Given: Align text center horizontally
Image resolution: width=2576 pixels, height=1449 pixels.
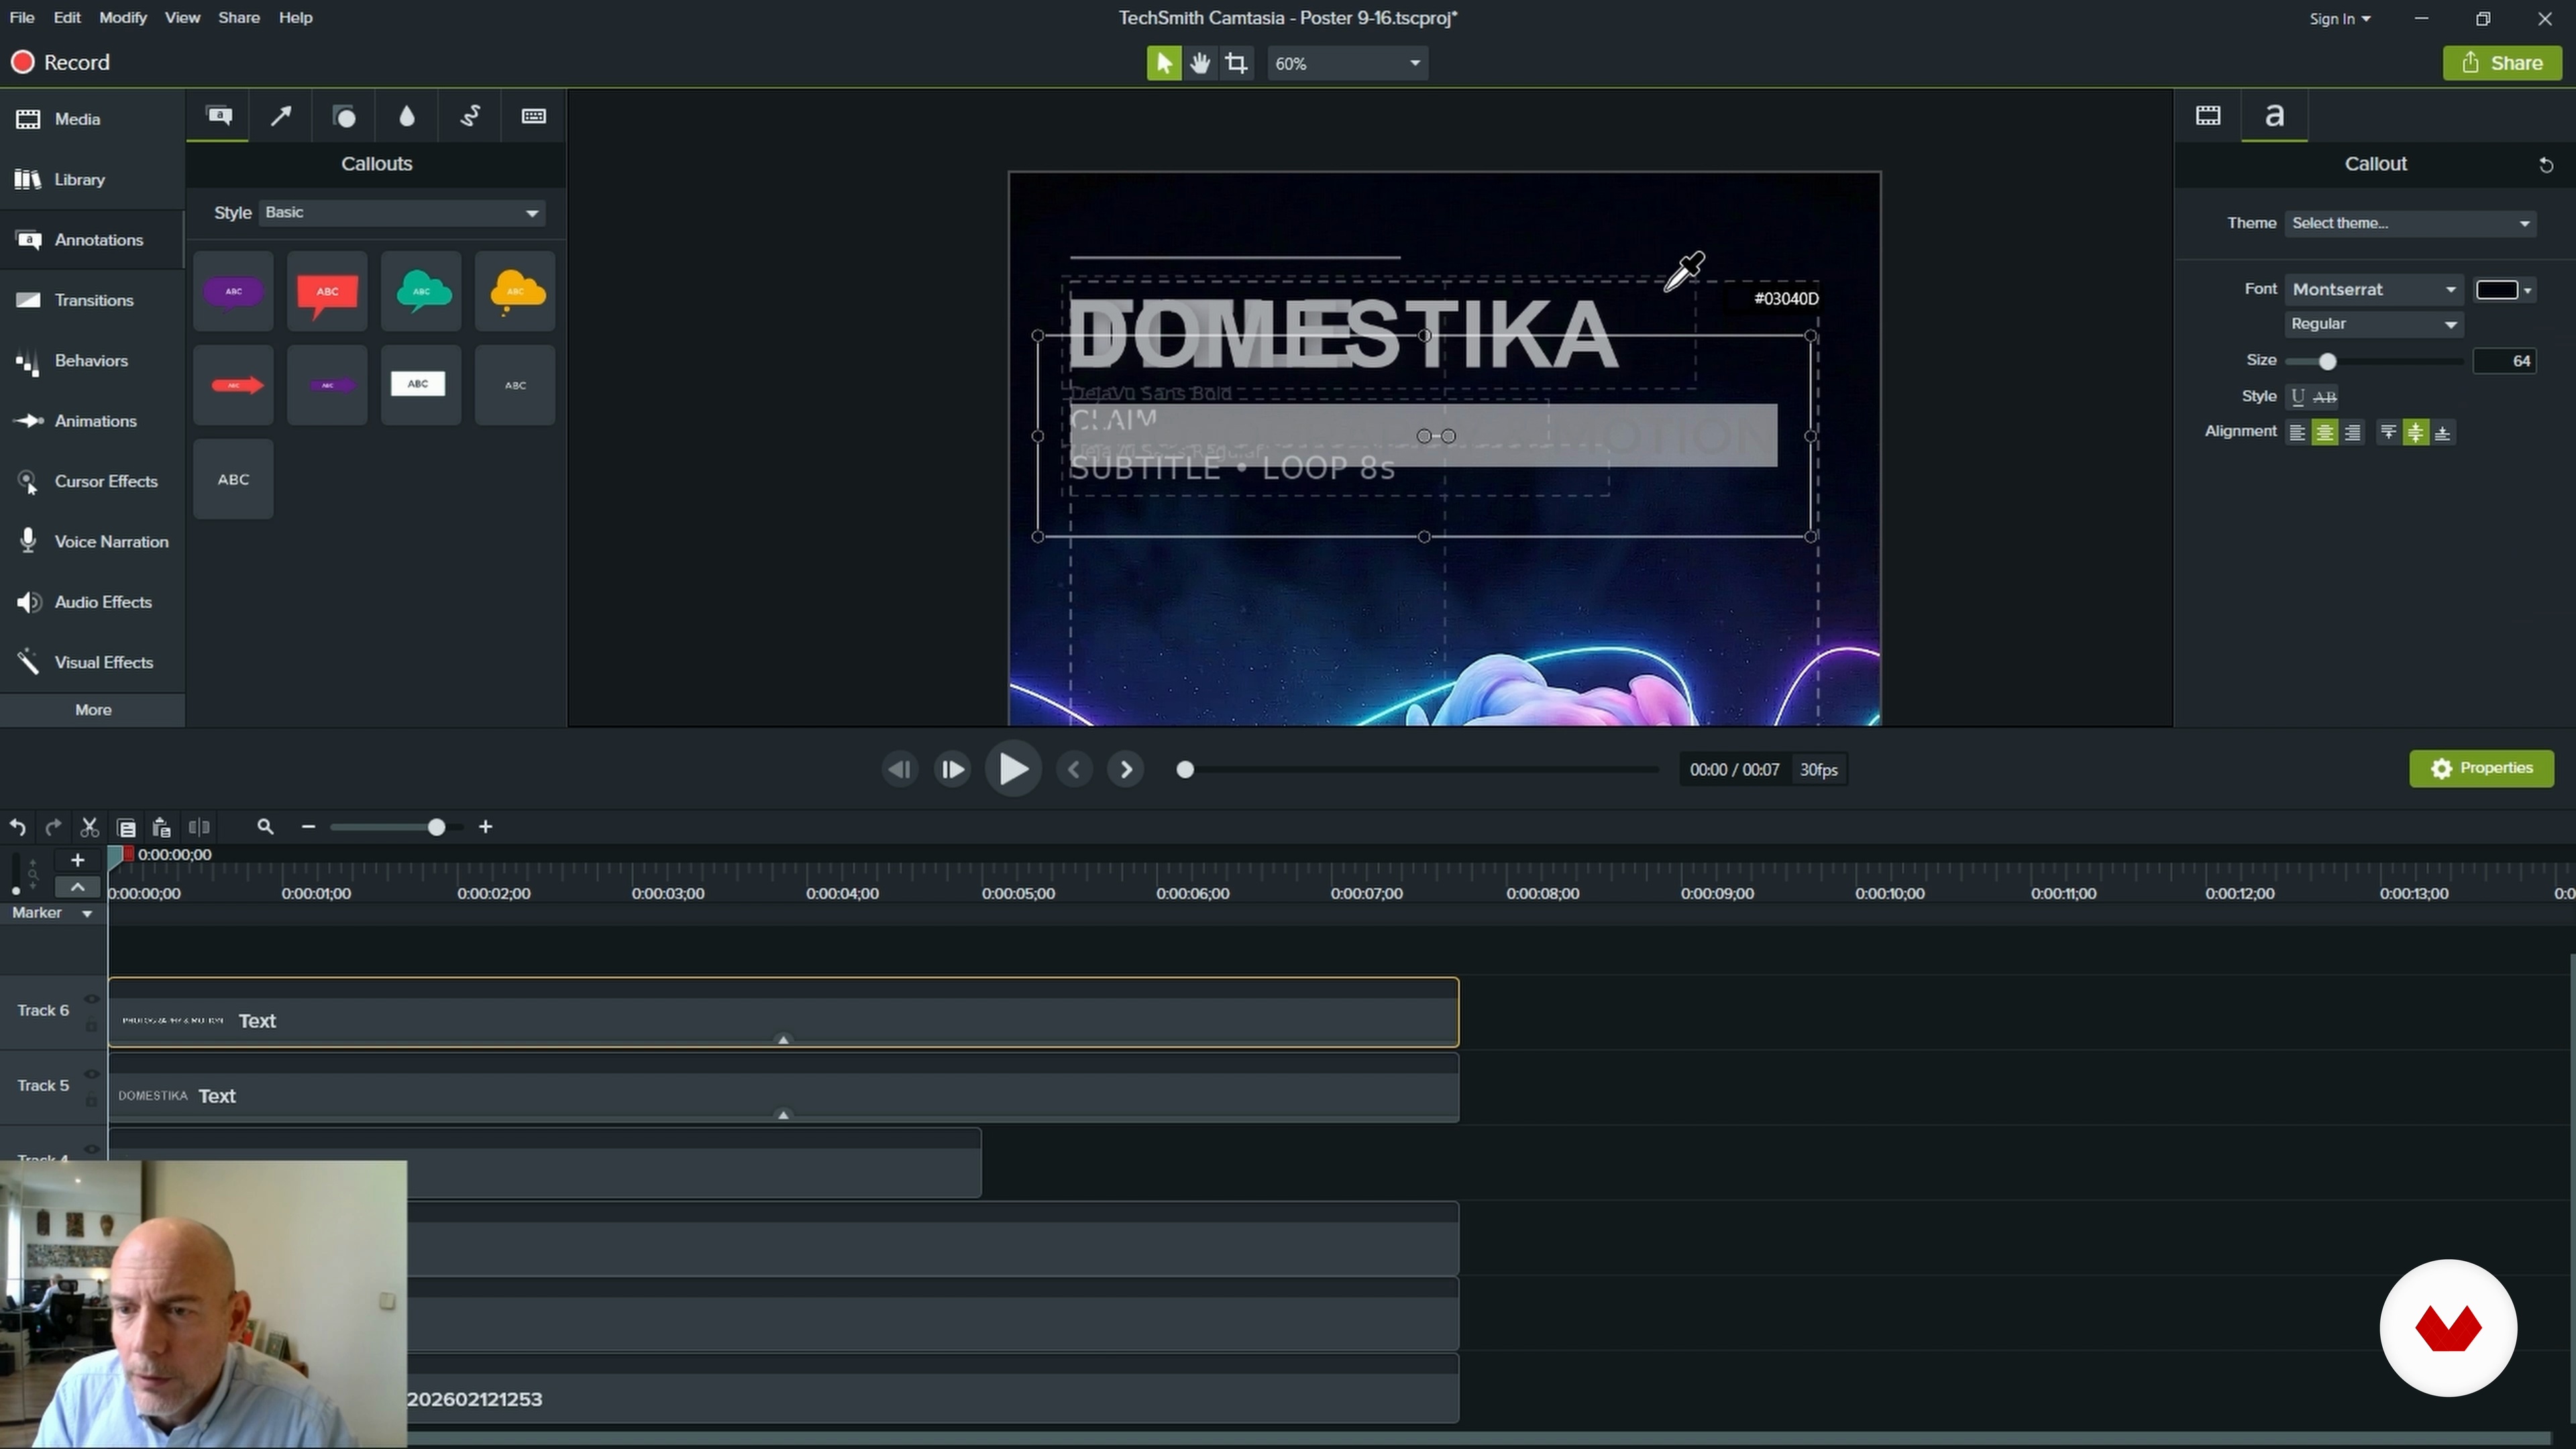Looking at the screenshot, I should pyautogui.click(x=2325, y=432).
